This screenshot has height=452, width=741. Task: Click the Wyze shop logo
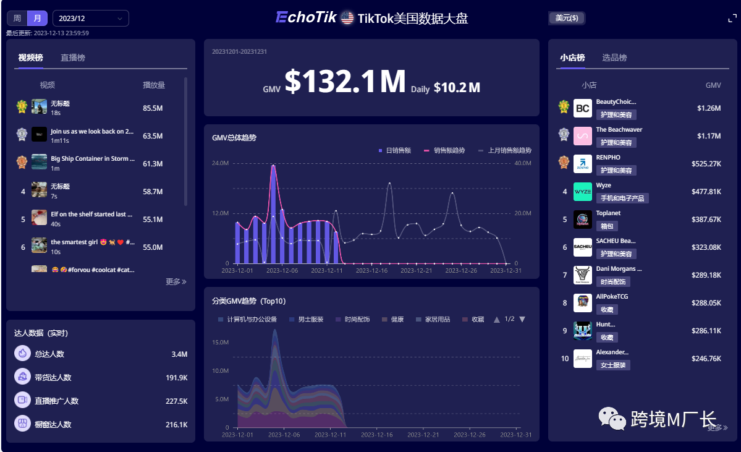click(582, 192)
